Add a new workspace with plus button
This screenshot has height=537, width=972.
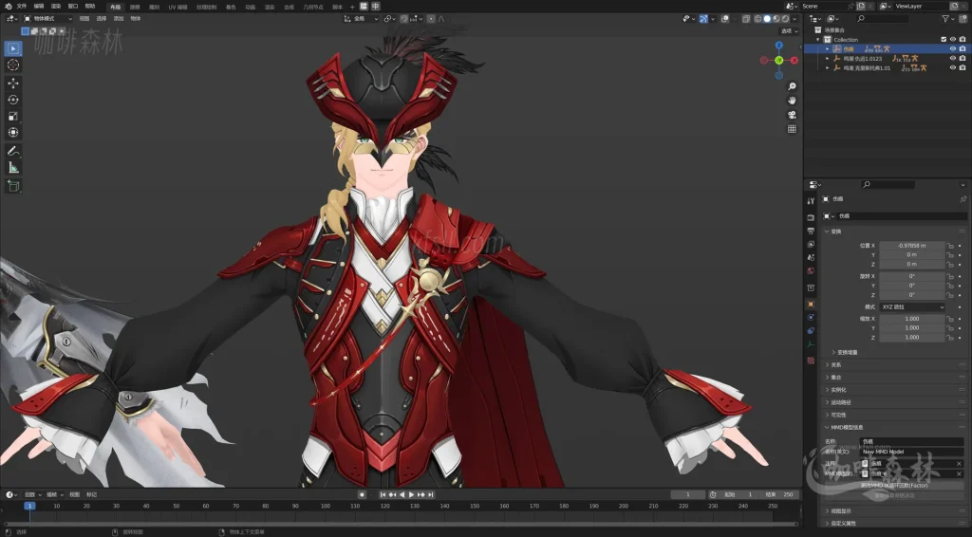(x=352, y=7)
